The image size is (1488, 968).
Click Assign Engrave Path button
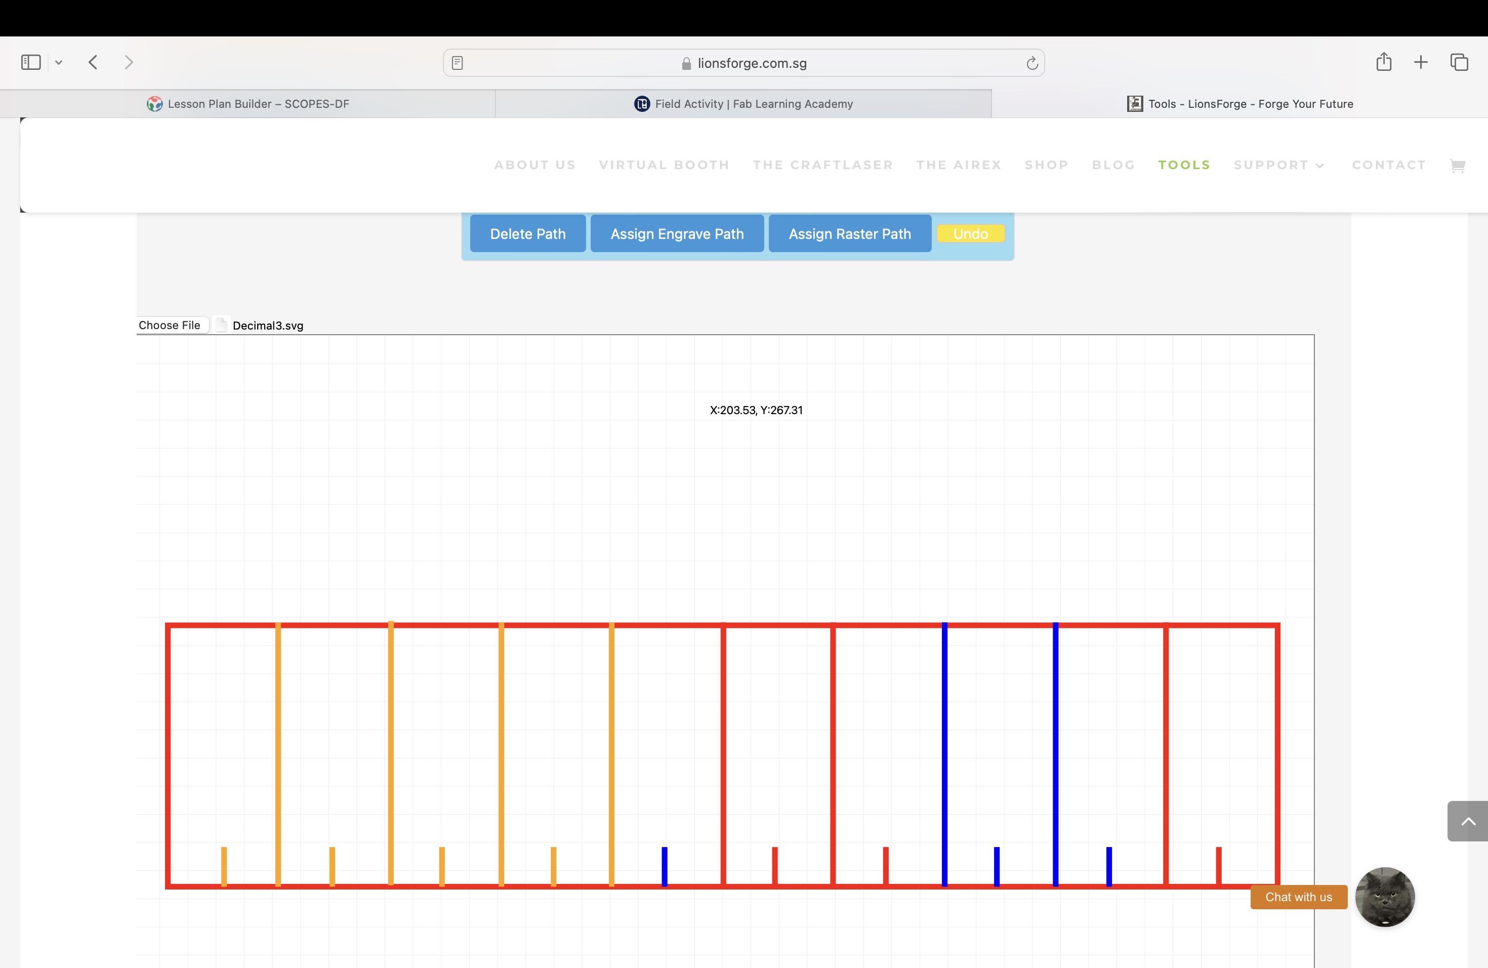coord(677,234)
